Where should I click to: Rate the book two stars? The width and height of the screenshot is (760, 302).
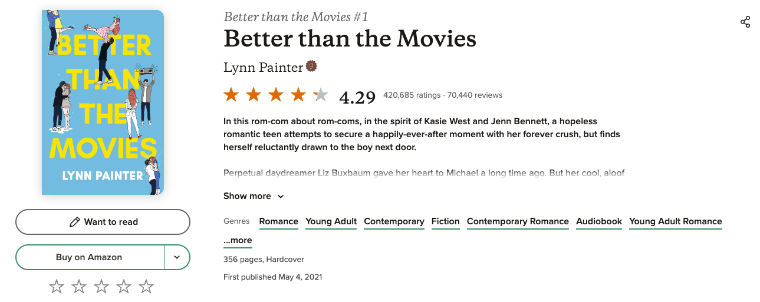(x=79, y=287)
